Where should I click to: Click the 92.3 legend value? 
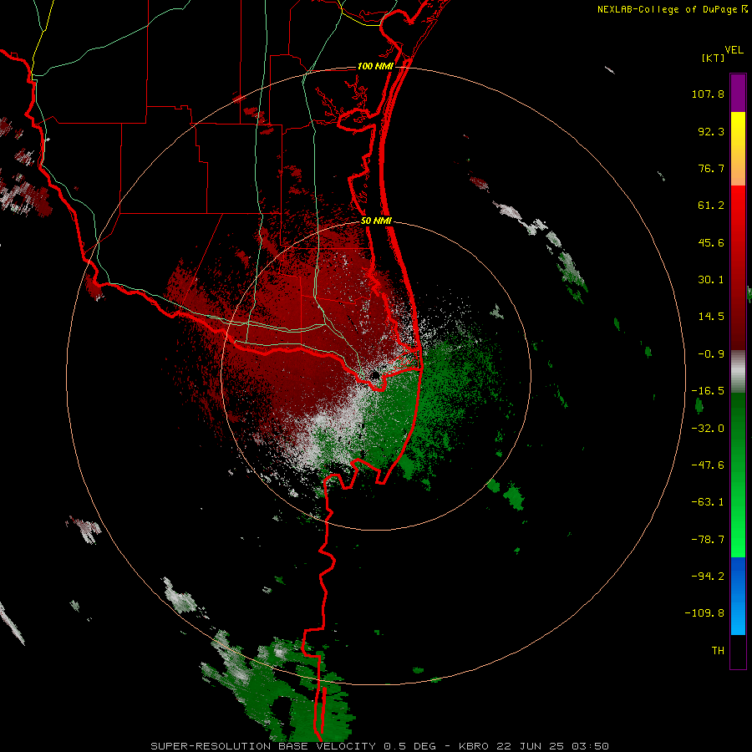tap(711, 131)
